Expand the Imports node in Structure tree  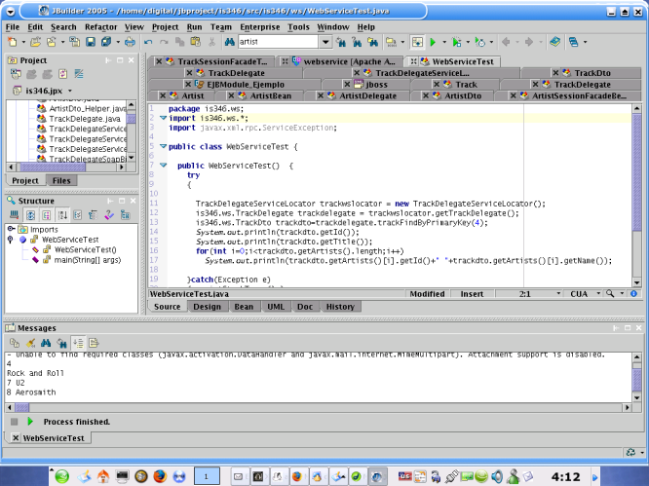[10, 229]
